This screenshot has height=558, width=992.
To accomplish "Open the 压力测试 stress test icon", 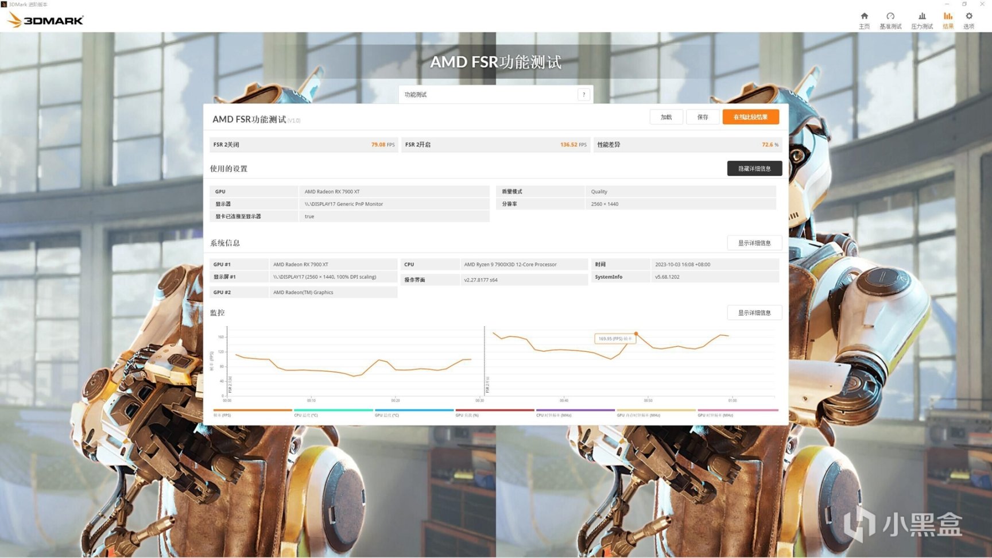I will (x=922, y=20).
